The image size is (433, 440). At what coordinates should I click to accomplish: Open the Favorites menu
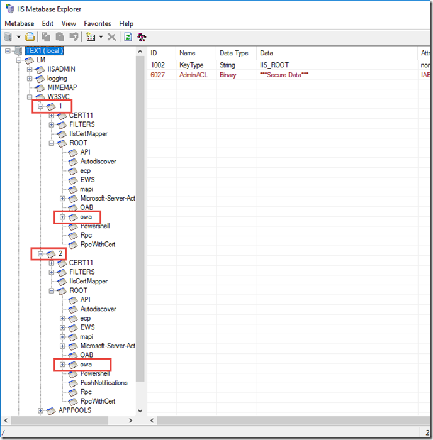[x=98, y=23]
